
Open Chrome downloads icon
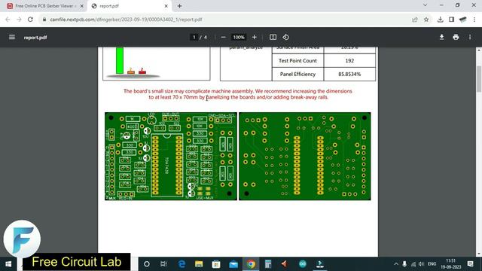pyautogui.click(x=440, y=20)
